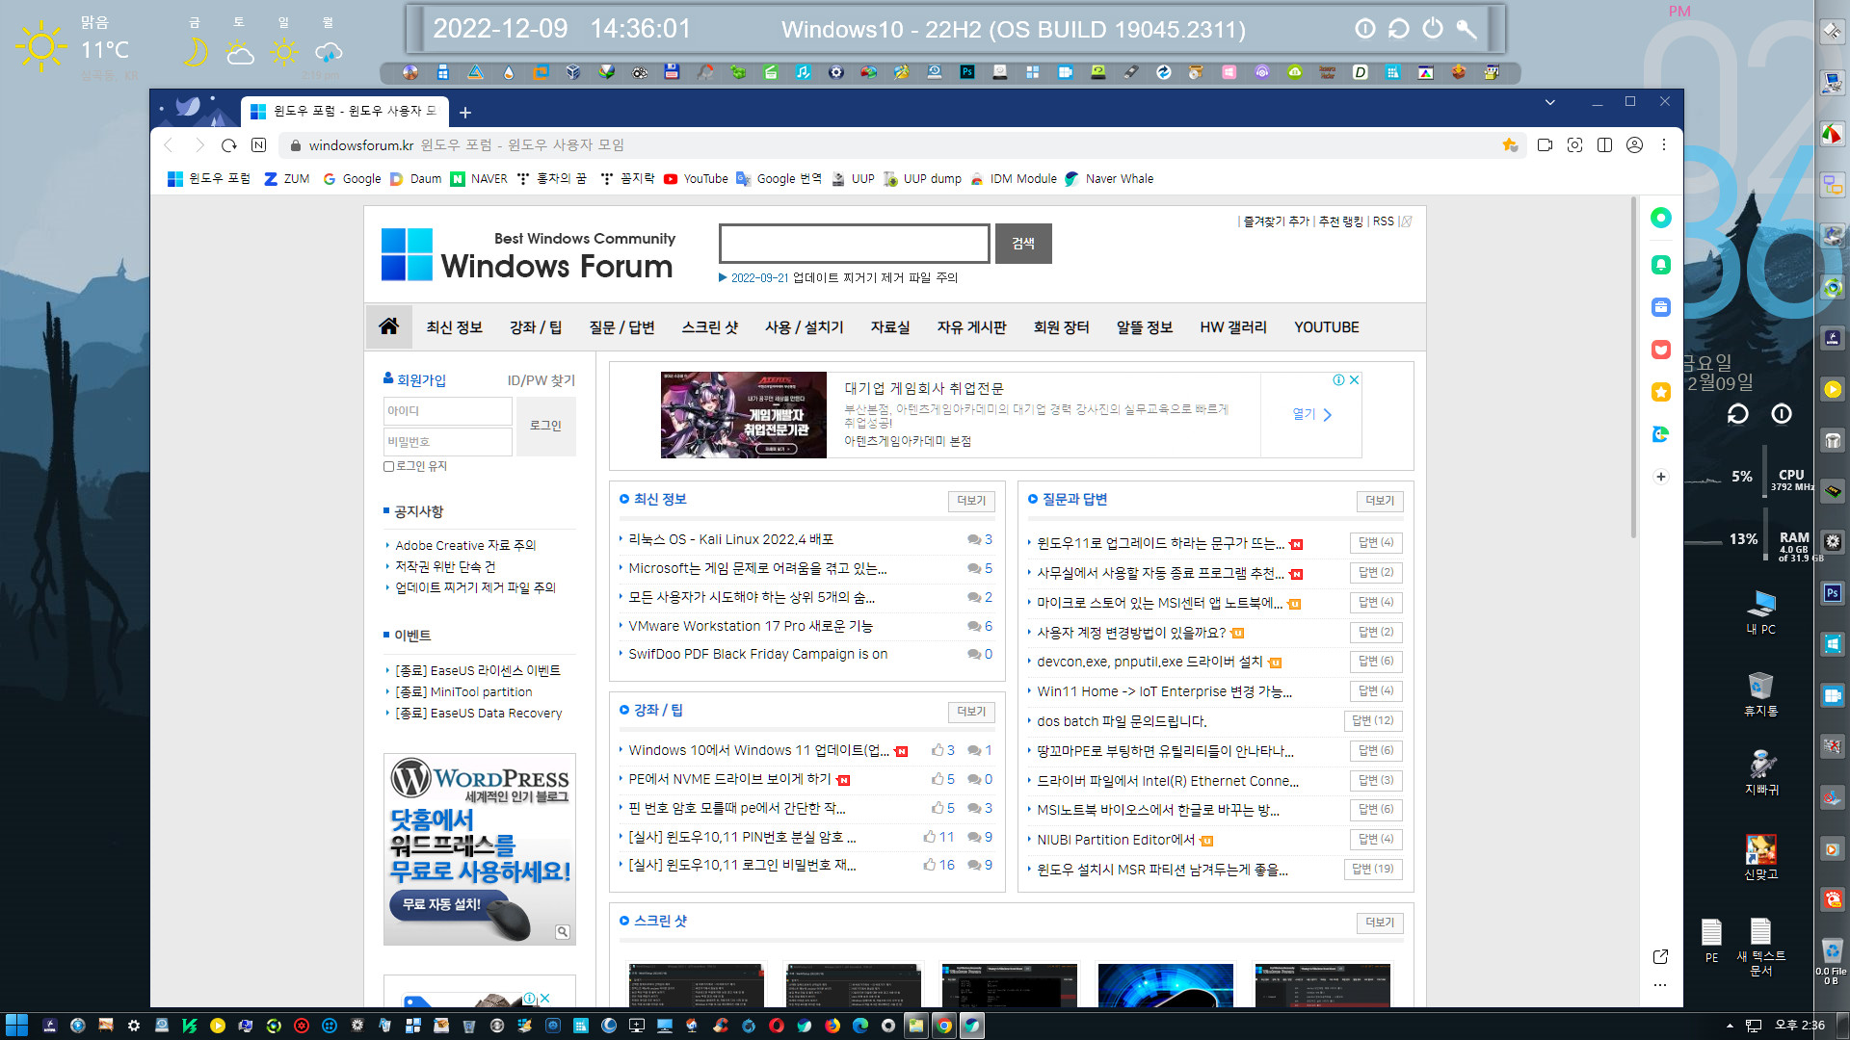Toggle the dual-tab split view icon
The image size is (1850, 1040).
1604,145
